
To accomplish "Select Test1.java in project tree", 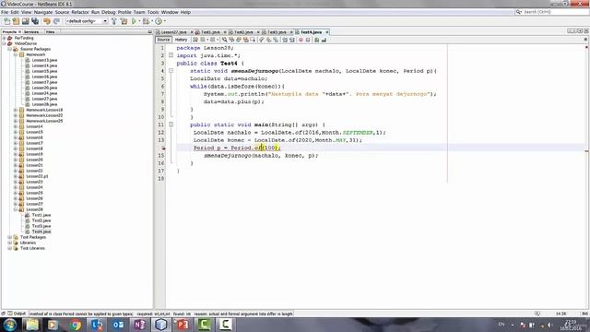I will click(x=41, y=215).
